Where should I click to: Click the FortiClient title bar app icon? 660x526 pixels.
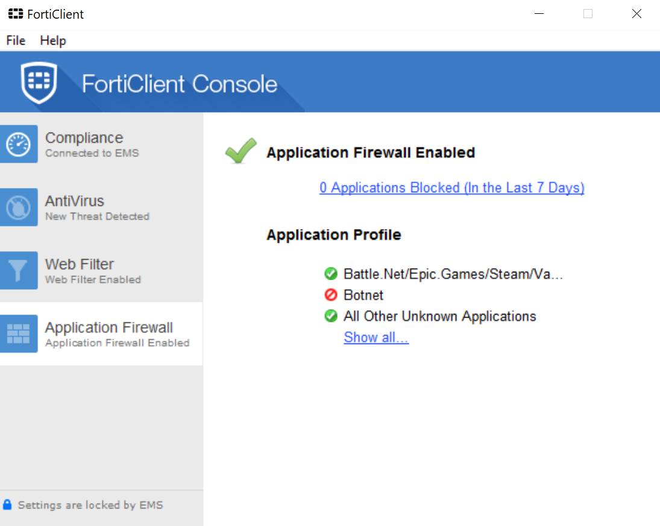(x=16, y=14)
